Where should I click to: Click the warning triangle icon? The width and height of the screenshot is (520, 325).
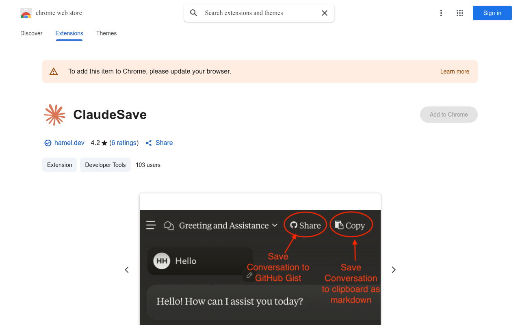pos(54,71)
